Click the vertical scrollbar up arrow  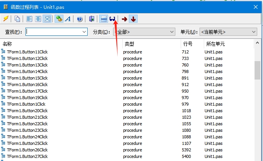[x=257, y=43]
